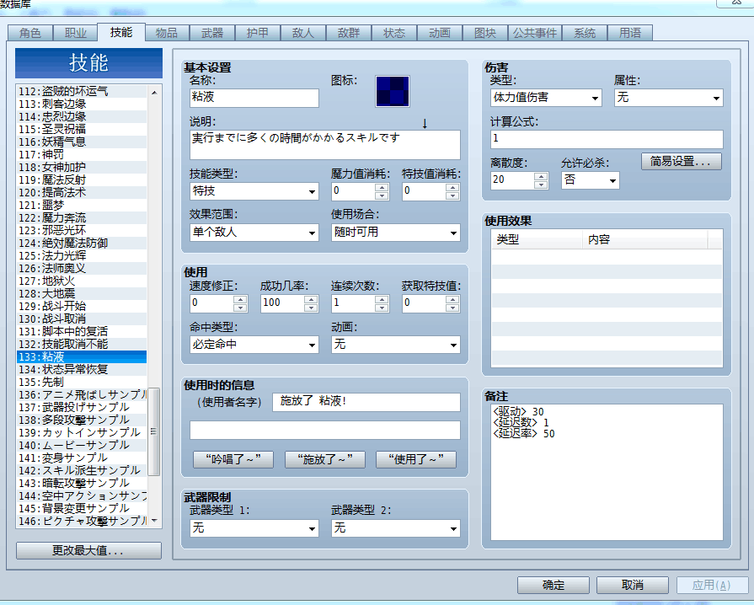Open the damage 类型 dropdown
The width and height of the screenshot is (754, 605).
point(546,98)
